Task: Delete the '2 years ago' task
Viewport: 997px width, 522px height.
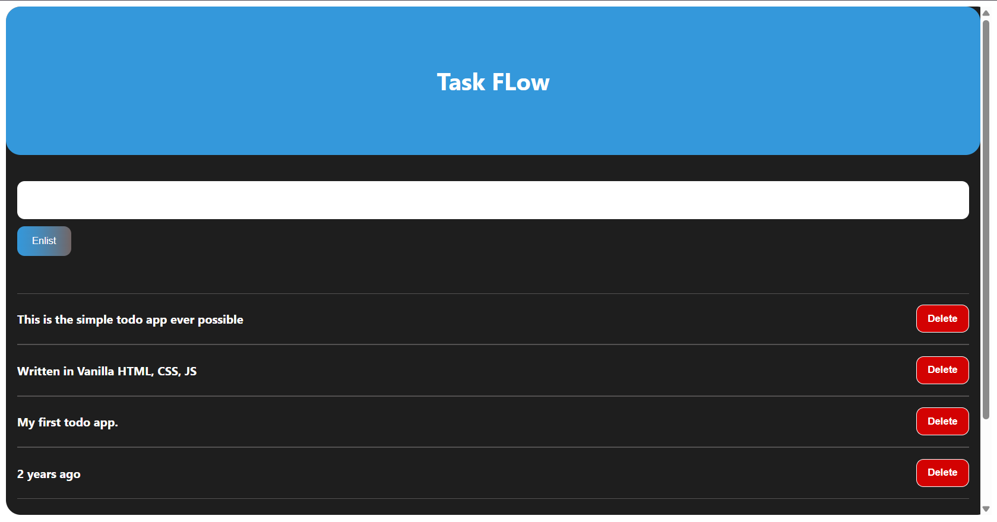Action: coord(942,473)
